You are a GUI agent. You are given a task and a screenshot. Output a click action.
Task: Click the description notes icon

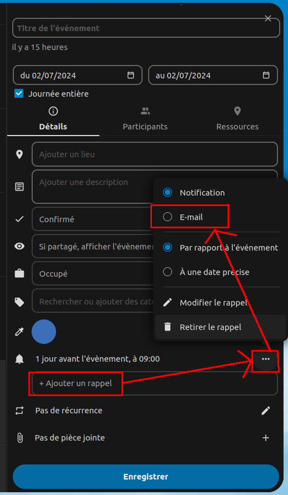pyautogui.click(x=20, y=187)
